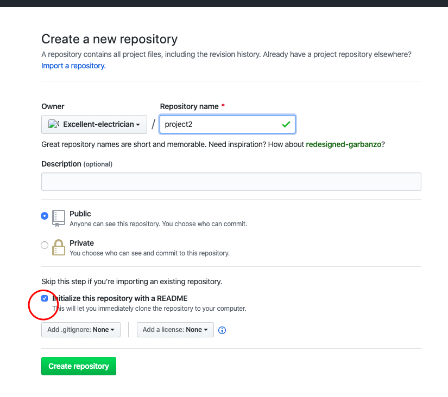Uncheck Initialize this repository with a README
This screenshot has width=448, height=397.
45,298
